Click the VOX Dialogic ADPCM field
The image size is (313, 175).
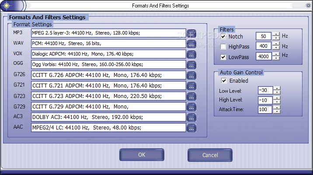point(108,54)
